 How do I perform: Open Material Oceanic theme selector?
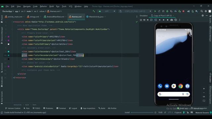tap(202, 112)
